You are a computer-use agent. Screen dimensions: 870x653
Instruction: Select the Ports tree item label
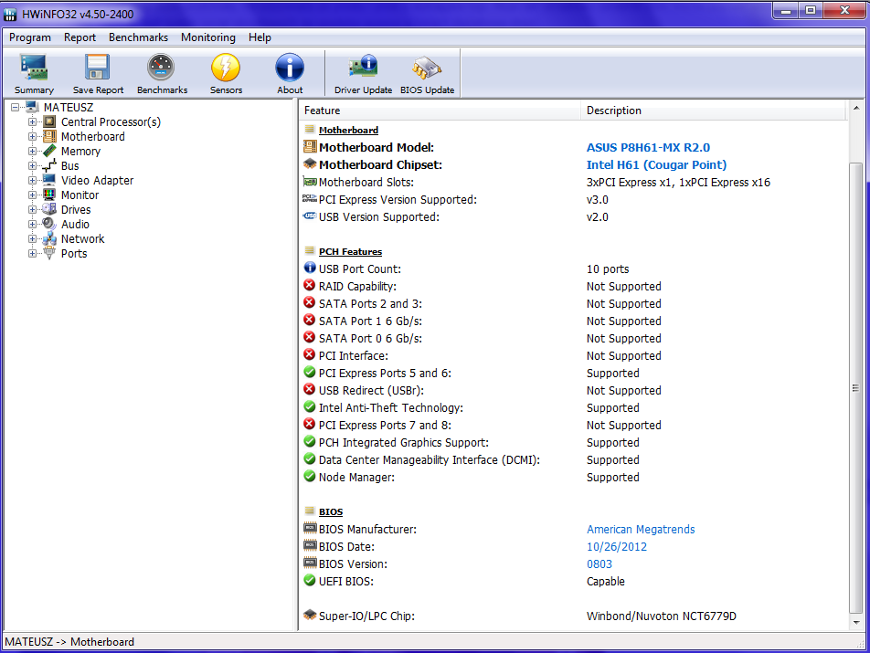[74, 253]
